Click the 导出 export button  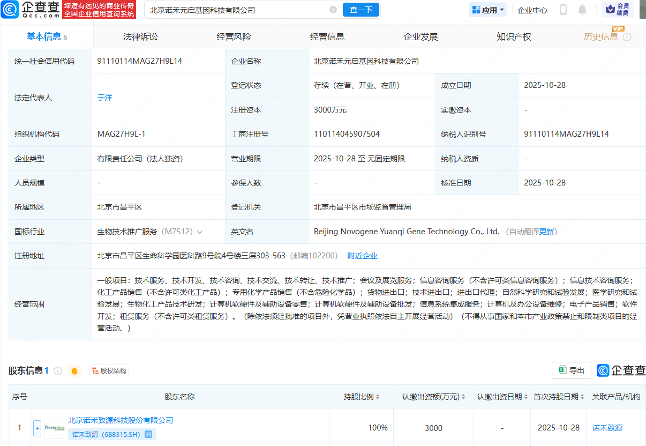pyautogui.click(x=572, y=370)
